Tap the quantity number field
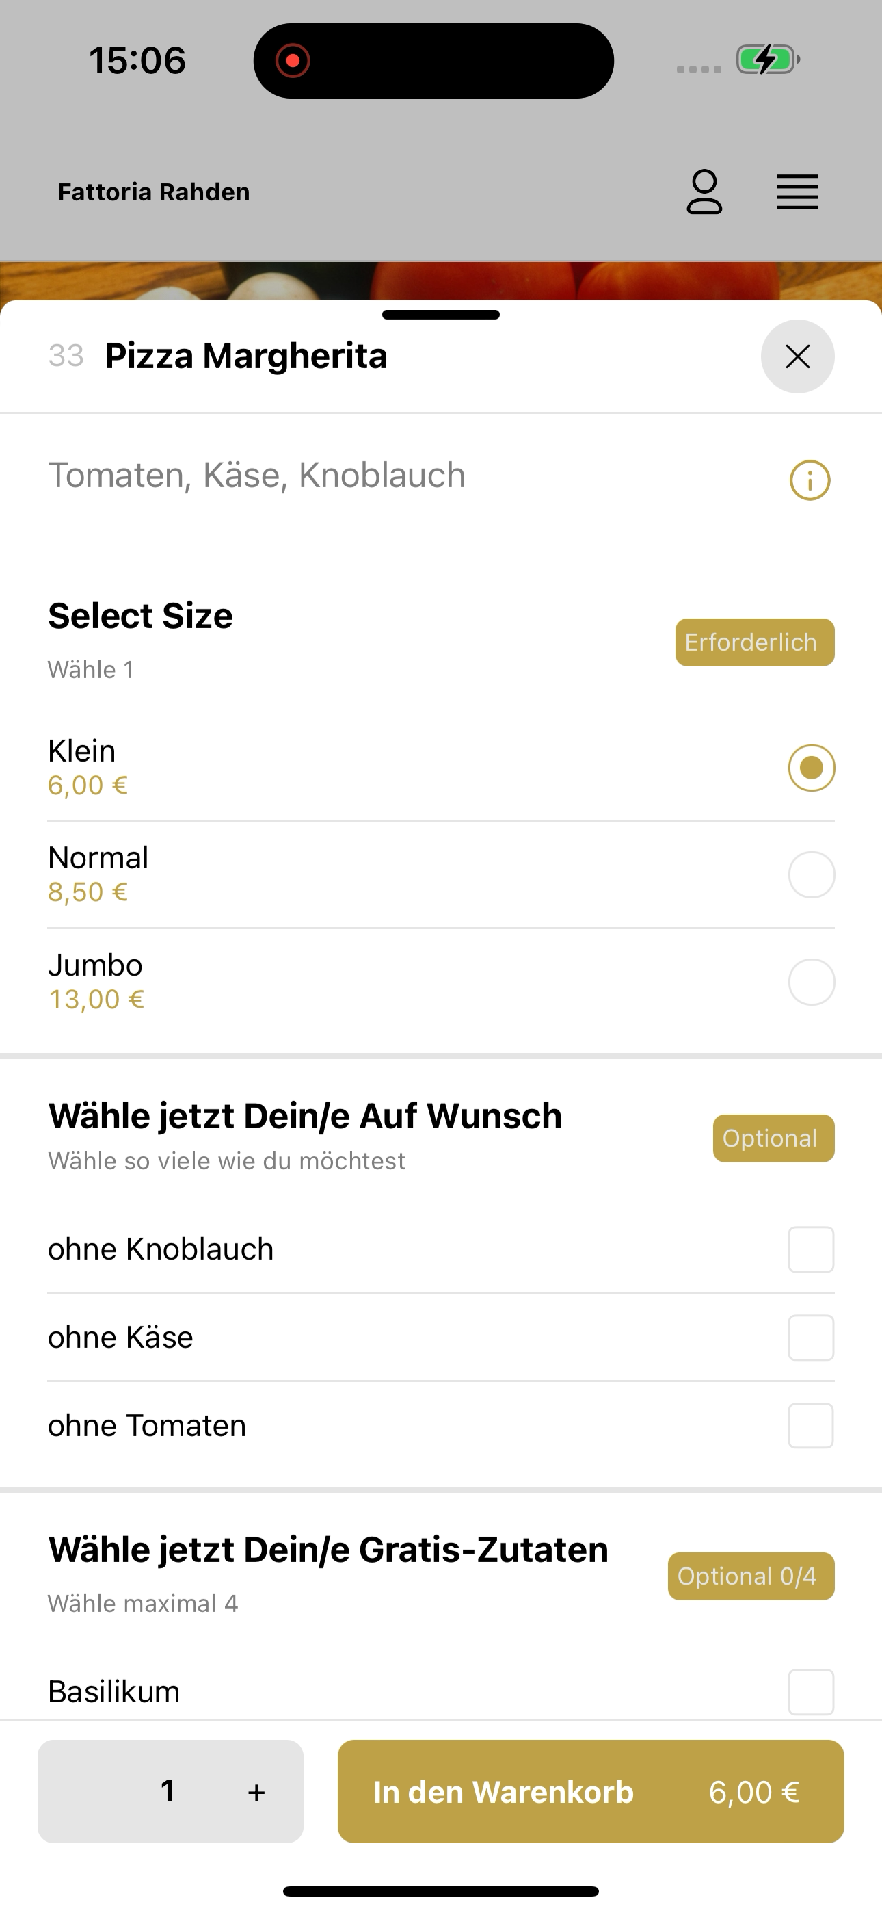Viewport: 882px width, 1913px height. tap(168, 1791)
